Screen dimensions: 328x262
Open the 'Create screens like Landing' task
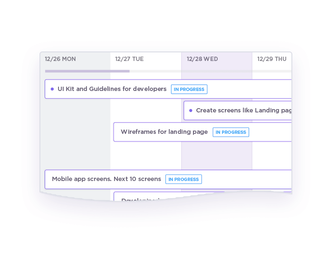tap(243, 111)
